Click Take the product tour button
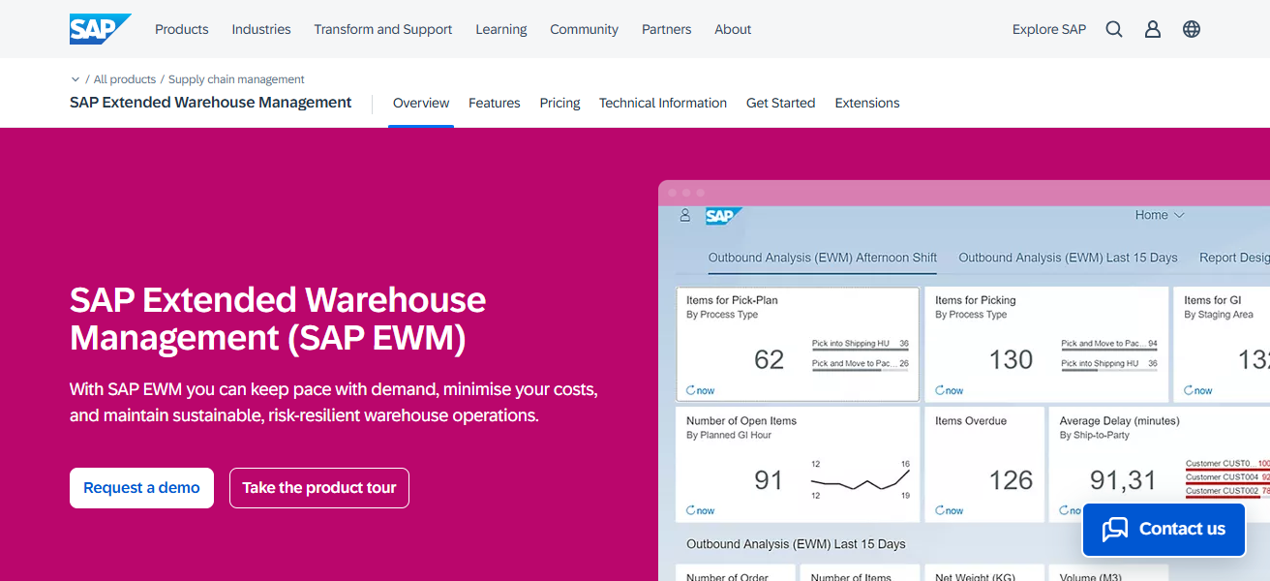Image resolution: width=1270 pixels, height=581 pixels. 319,488
